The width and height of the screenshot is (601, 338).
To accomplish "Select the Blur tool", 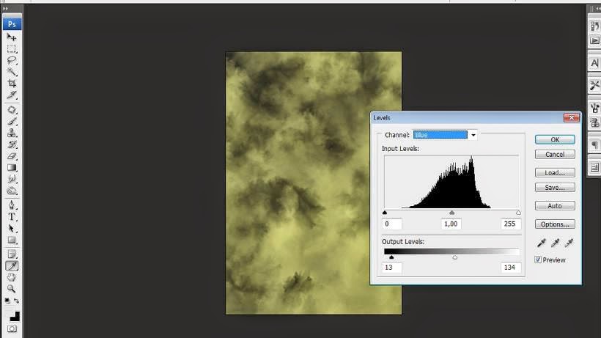I will pos(12,180).
